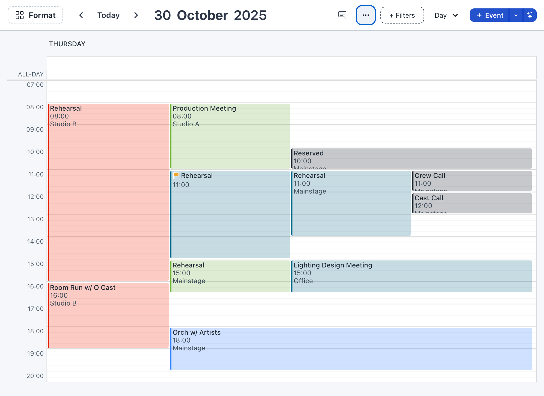Open the flagged 11:00 Rehearsal event
Viewport: 544px width, 396px height.
pos(230,215)
